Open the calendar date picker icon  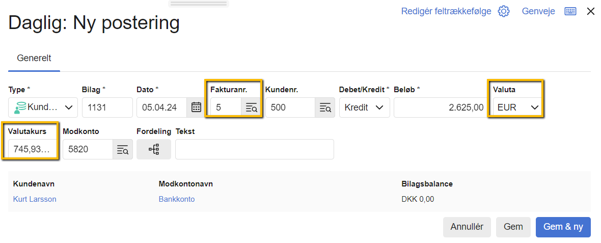tap(196, 107)
